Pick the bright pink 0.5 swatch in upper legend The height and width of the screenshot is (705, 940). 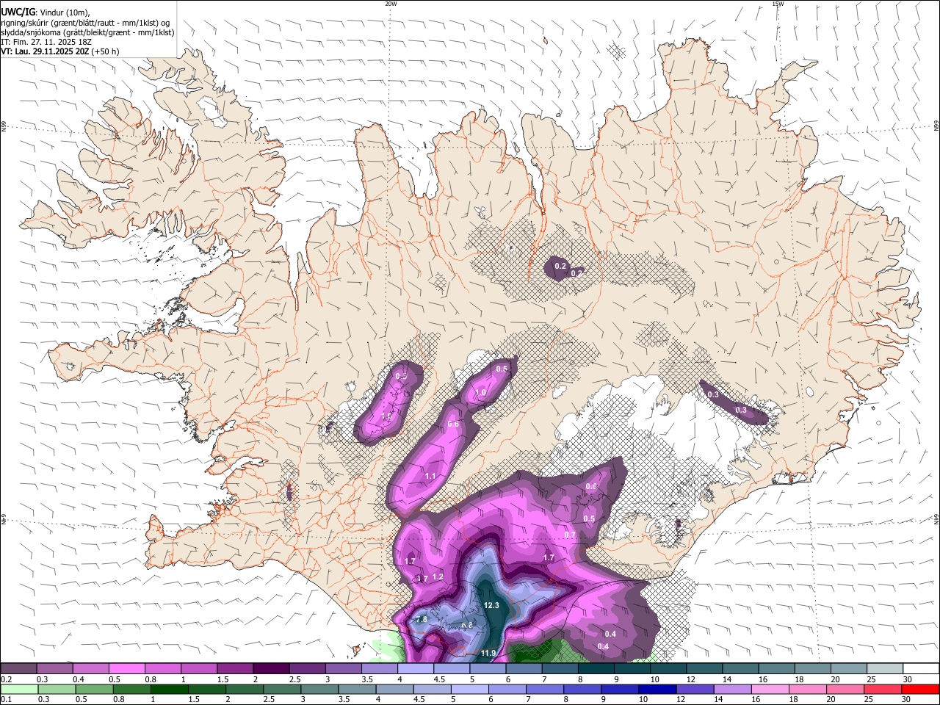[126, 668]
